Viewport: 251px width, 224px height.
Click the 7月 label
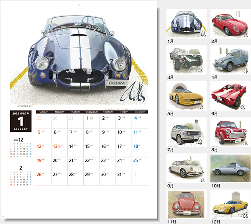tap(171, 149)
